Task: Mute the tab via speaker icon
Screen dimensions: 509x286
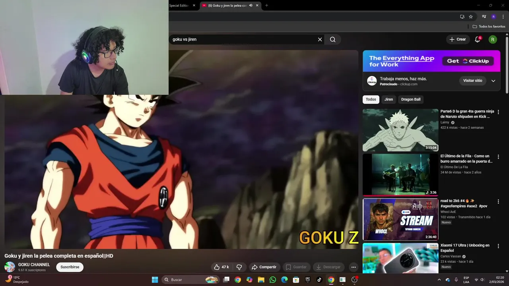Action: pos(251,5)
